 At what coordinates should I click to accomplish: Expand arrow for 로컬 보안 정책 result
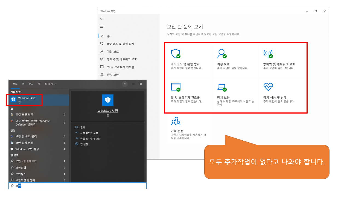click(65, 114)
